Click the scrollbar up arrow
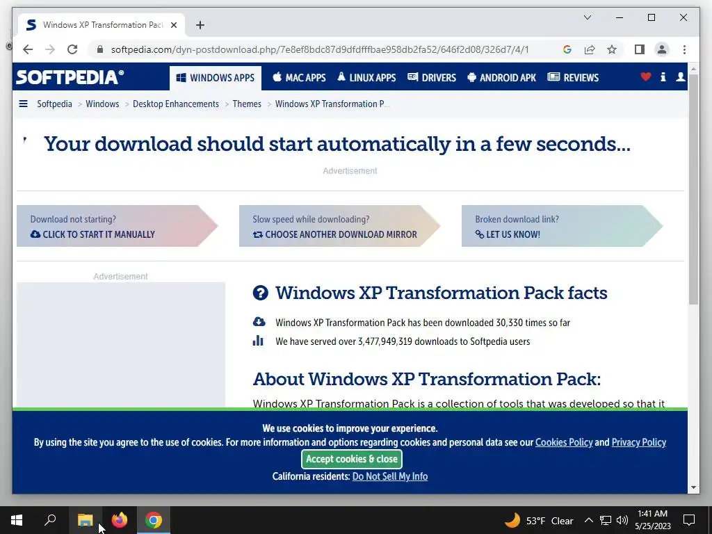This screenshot has width=712, height=534. pyautogui.click(x=693, y=70)
